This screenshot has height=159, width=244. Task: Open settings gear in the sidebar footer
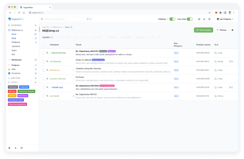tap(9, 148)
